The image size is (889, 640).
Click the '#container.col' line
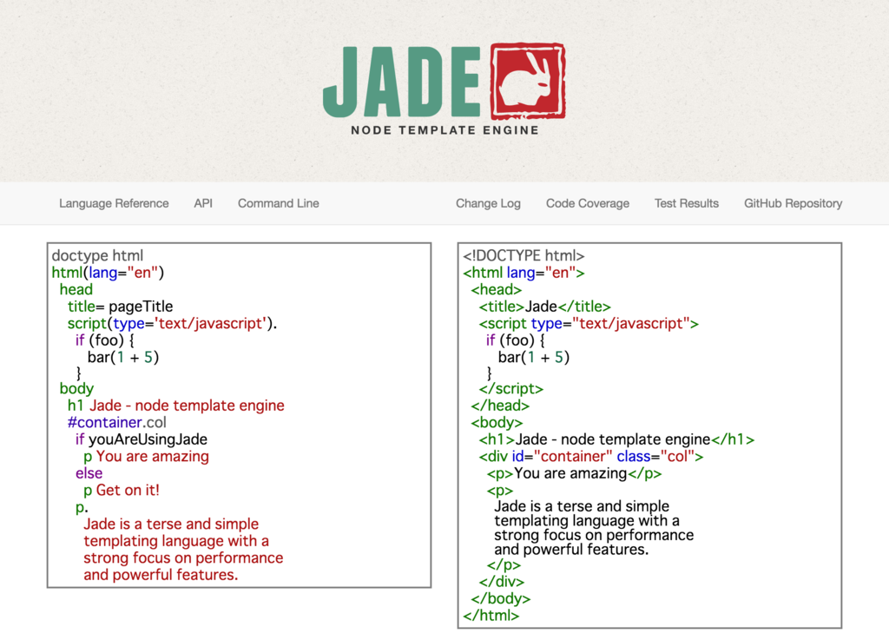click(x=117, y=422)
